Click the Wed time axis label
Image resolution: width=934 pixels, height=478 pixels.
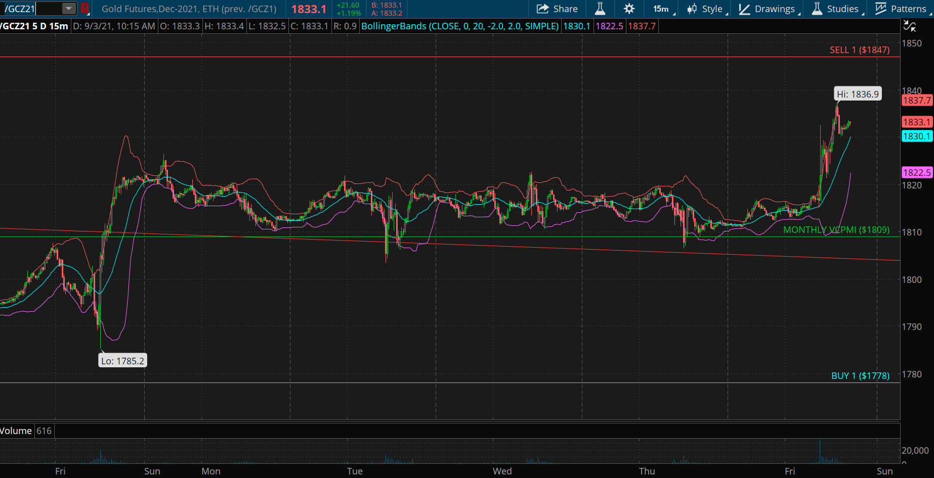502,471
